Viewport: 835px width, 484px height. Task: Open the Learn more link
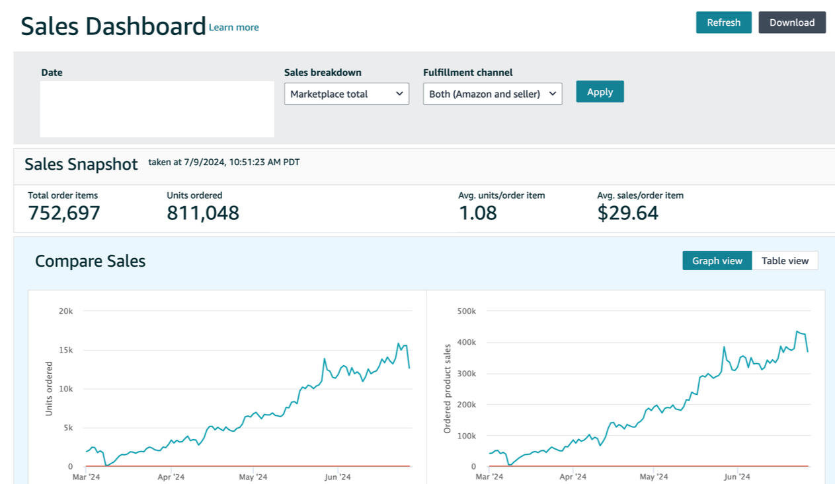click(x=233, y=28)
